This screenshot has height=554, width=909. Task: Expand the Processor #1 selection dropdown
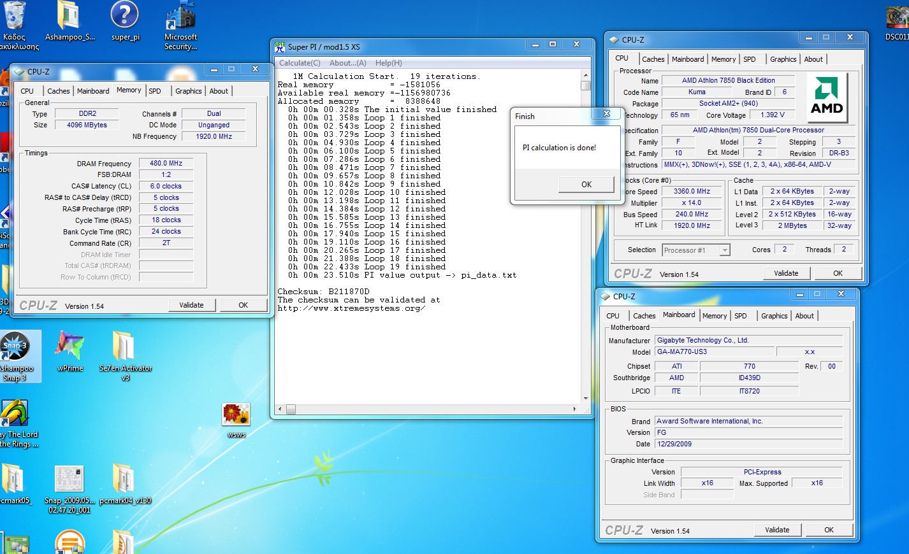pyautogui.click(x=725, y=250)
